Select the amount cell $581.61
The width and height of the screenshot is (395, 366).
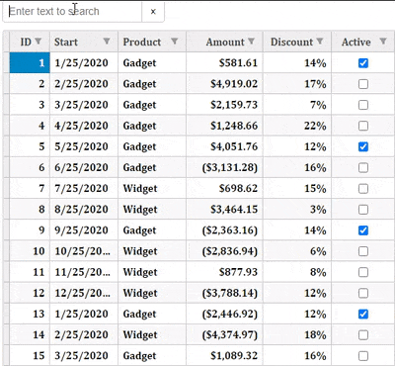(x=224, y=62)
